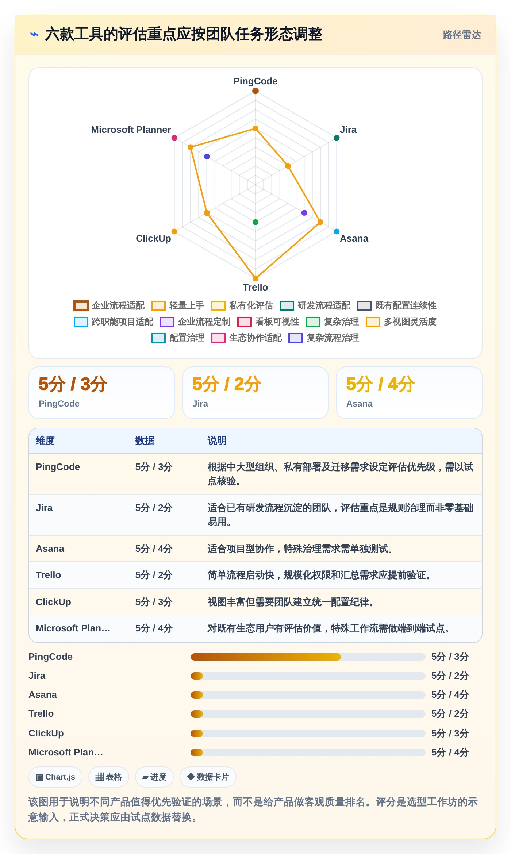Click the blue lightning icon beside the title

click(34, 35)
